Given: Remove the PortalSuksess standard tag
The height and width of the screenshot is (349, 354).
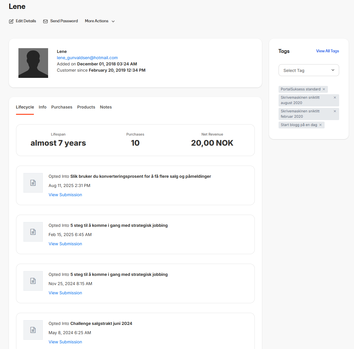Looking at the screenshot, I should point(324,89).
